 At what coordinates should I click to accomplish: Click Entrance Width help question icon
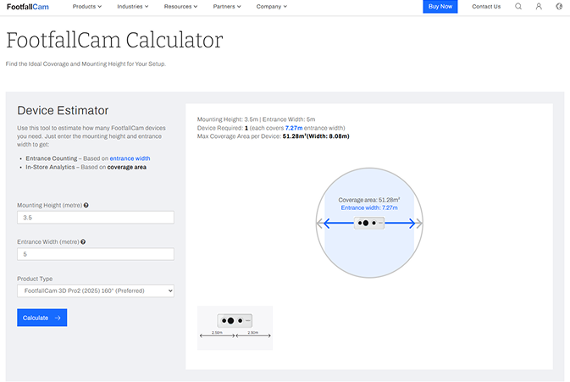click(83, 241)
